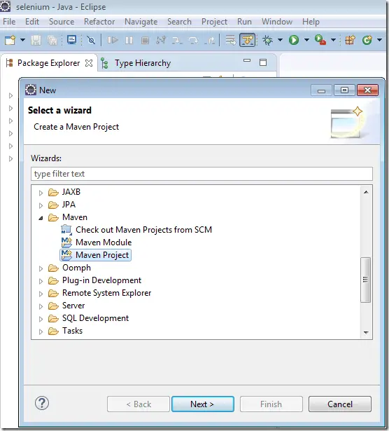This screenshot has height=431, width=389.
Task: Expand the Tasks folder
Action: pyautogui.click(x=41, y=331)
